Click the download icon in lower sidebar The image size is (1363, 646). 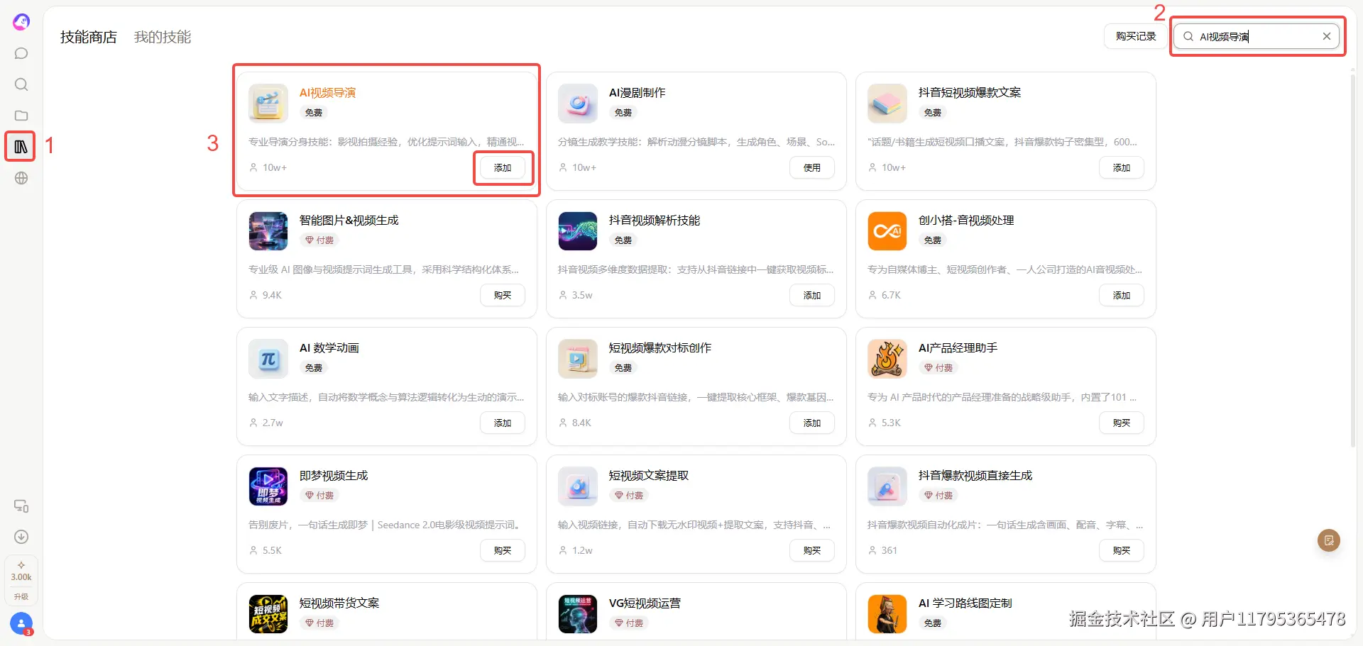coord(21,537)
